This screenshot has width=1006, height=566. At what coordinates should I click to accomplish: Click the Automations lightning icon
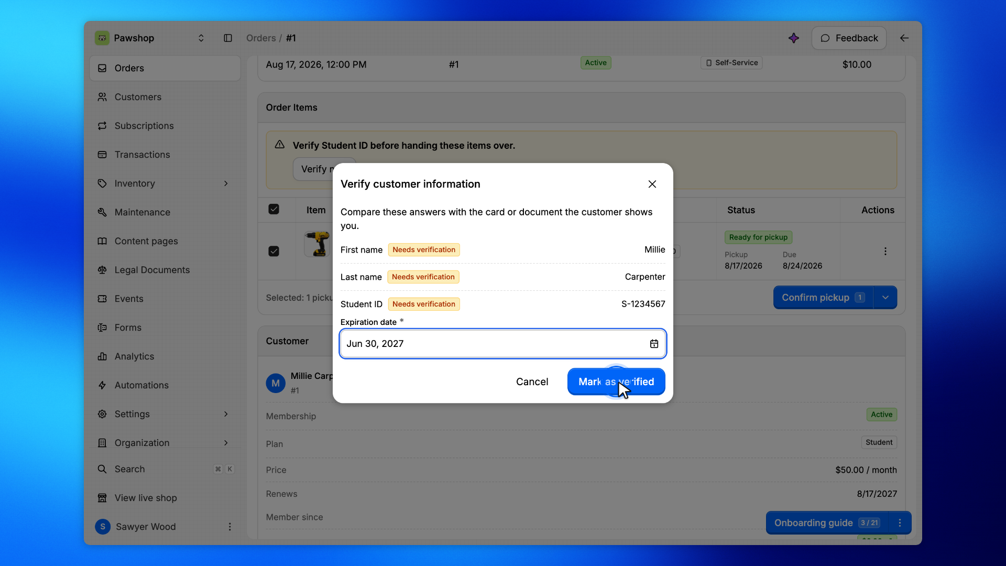102,385
